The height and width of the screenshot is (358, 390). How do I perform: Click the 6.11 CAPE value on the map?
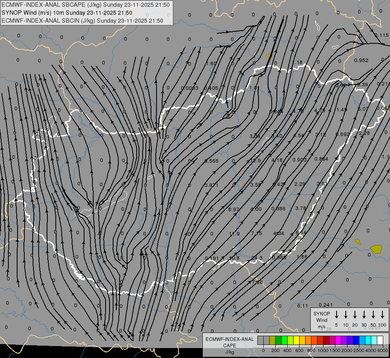pyautogui.click(x=302, y=306)
